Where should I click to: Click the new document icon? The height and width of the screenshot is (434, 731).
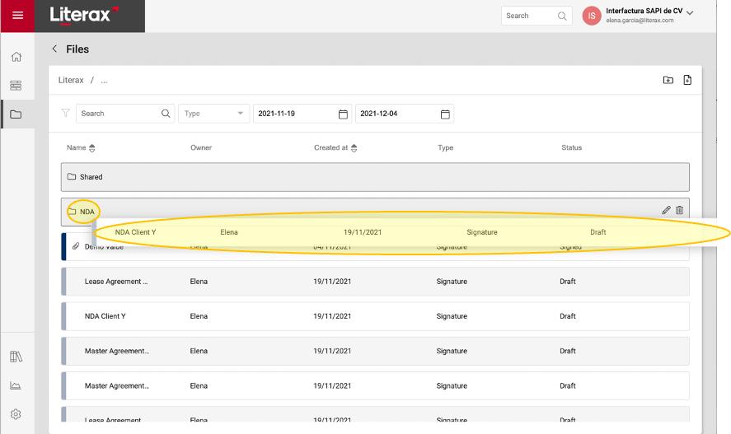[x=687, y=80]
